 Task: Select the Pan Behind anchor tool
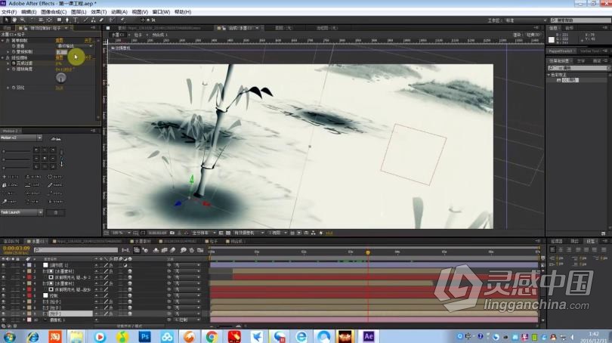click(x=49, y=20)
